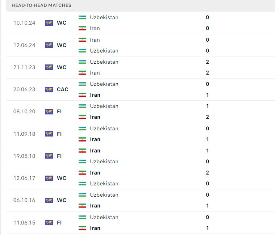The height and width of the screenshot is (235, 275).
Task: Click the world icon for 11.09.18 friendly
Action: click(x=49, y=134)
